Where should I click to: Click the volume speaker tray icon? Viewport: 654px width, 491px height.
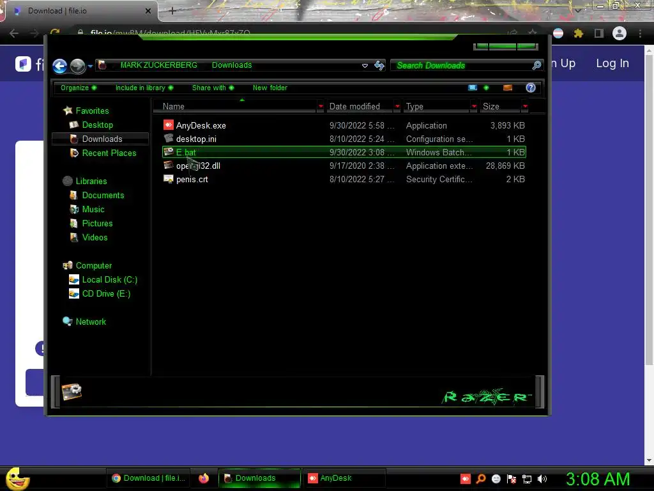[x=542, y=479]
